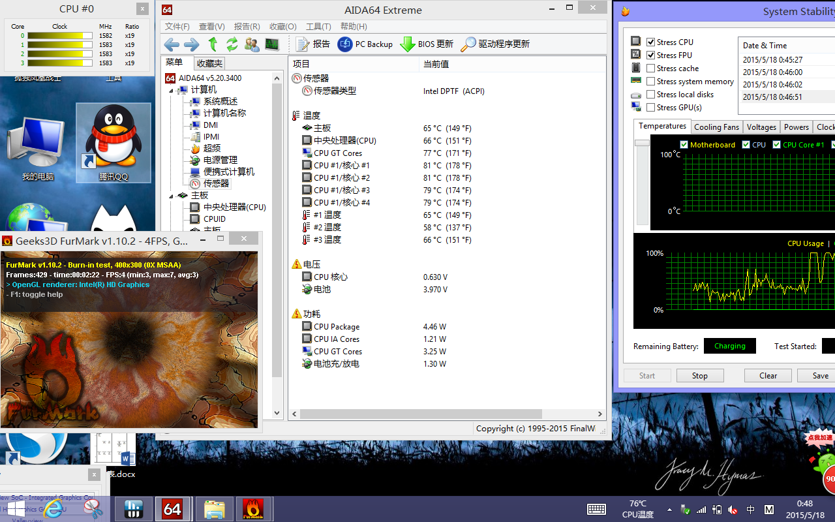Refresh sensor values with green refresh icon
The height and width of the screenshot is (522, 835).
[x=232, y=44]
